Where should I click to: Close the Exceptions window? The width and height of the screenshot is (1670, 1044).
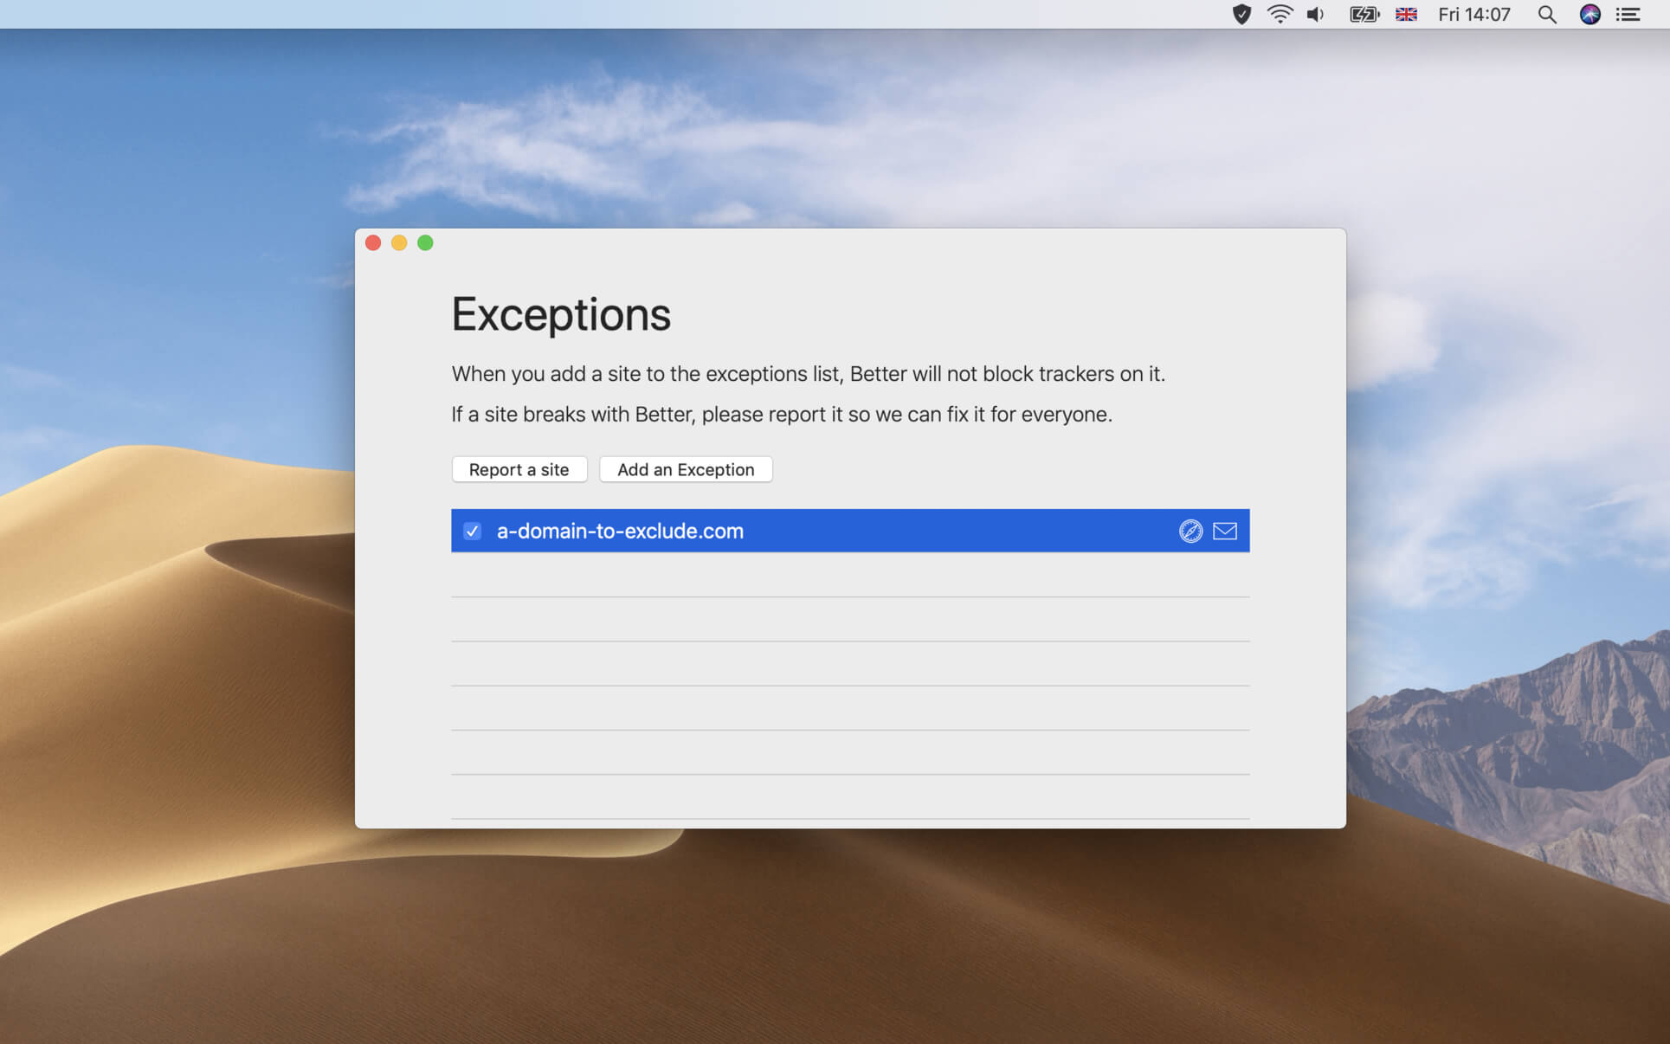(x=373, y=242)
